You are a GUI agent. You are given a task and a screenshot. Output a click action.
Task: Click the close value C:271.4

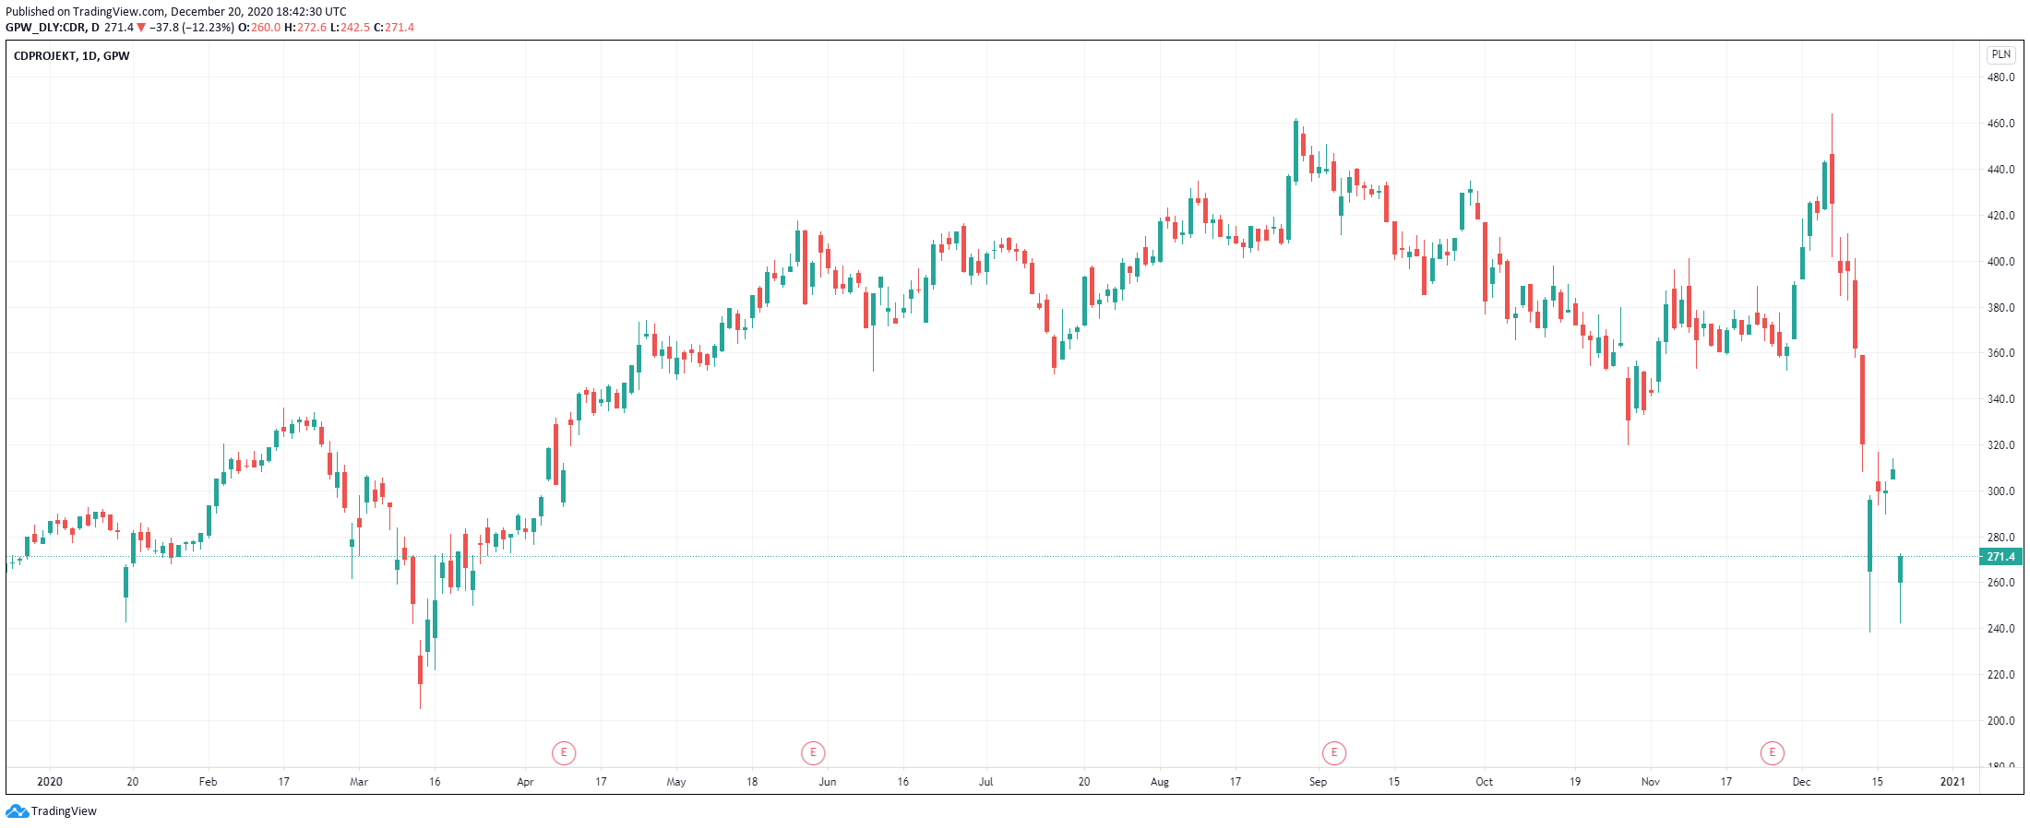pyautogui.click(x=394, y=28)
